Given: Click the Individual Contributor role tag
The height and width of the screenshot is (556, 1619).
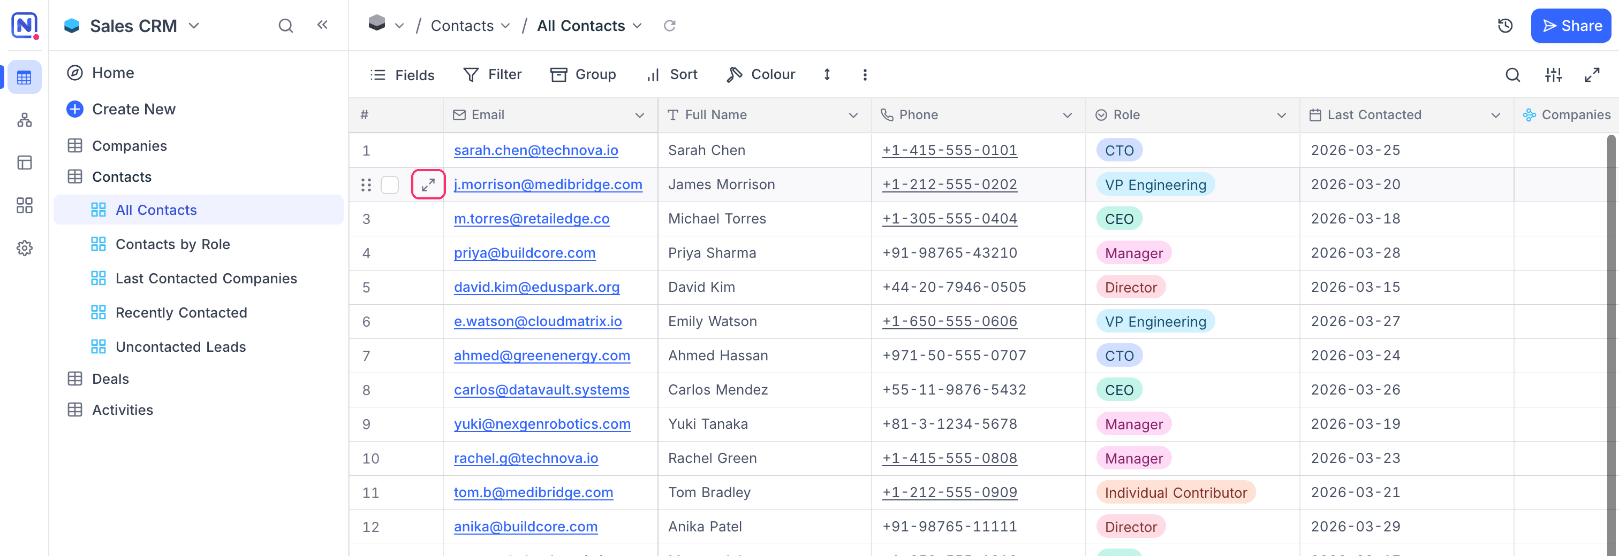Looking at the screenshot, I should point(1175,492).
